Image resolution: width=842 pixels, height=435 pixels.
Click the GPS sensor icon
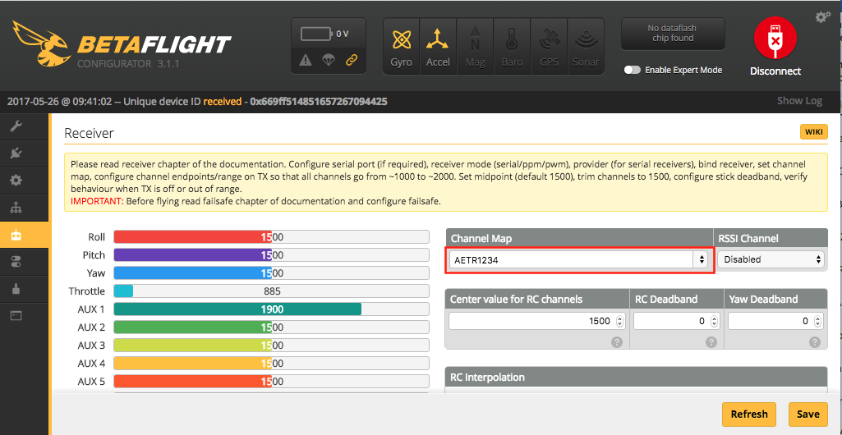[x=549, y=46]
